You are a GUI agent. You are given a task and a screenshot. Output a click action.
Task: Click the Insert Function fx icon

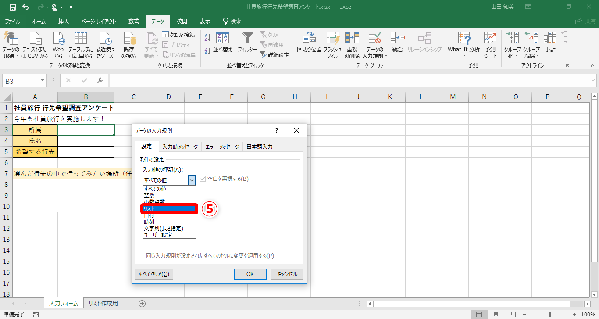pyautogui.click(x=100, y=81)
